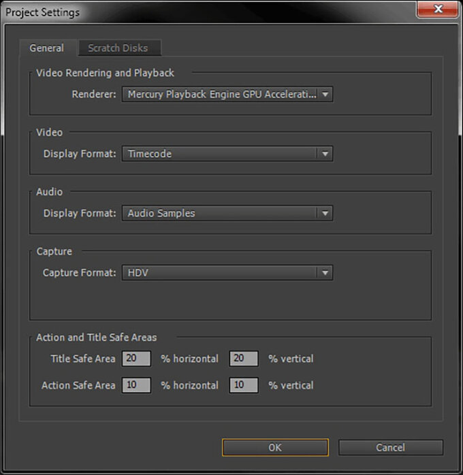The width and height of the screenshot is (463, 475).
Task: Click the arrow icon on the Renderer dropdown
Action: coord(325,95)
